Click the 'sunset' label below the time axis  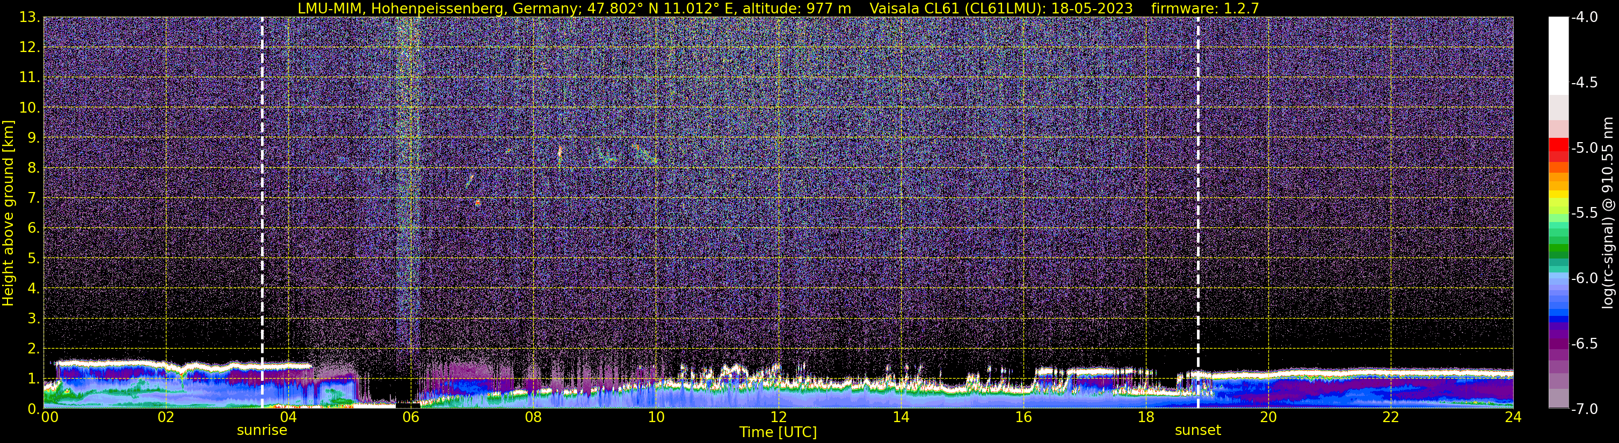coord(1198,431)
